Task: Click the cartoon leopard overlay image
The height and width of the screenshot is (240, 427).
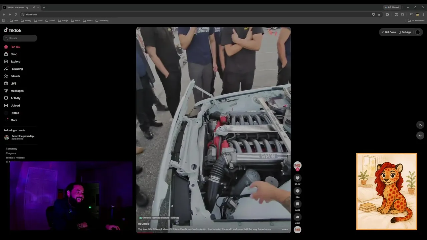Action: 387,192
